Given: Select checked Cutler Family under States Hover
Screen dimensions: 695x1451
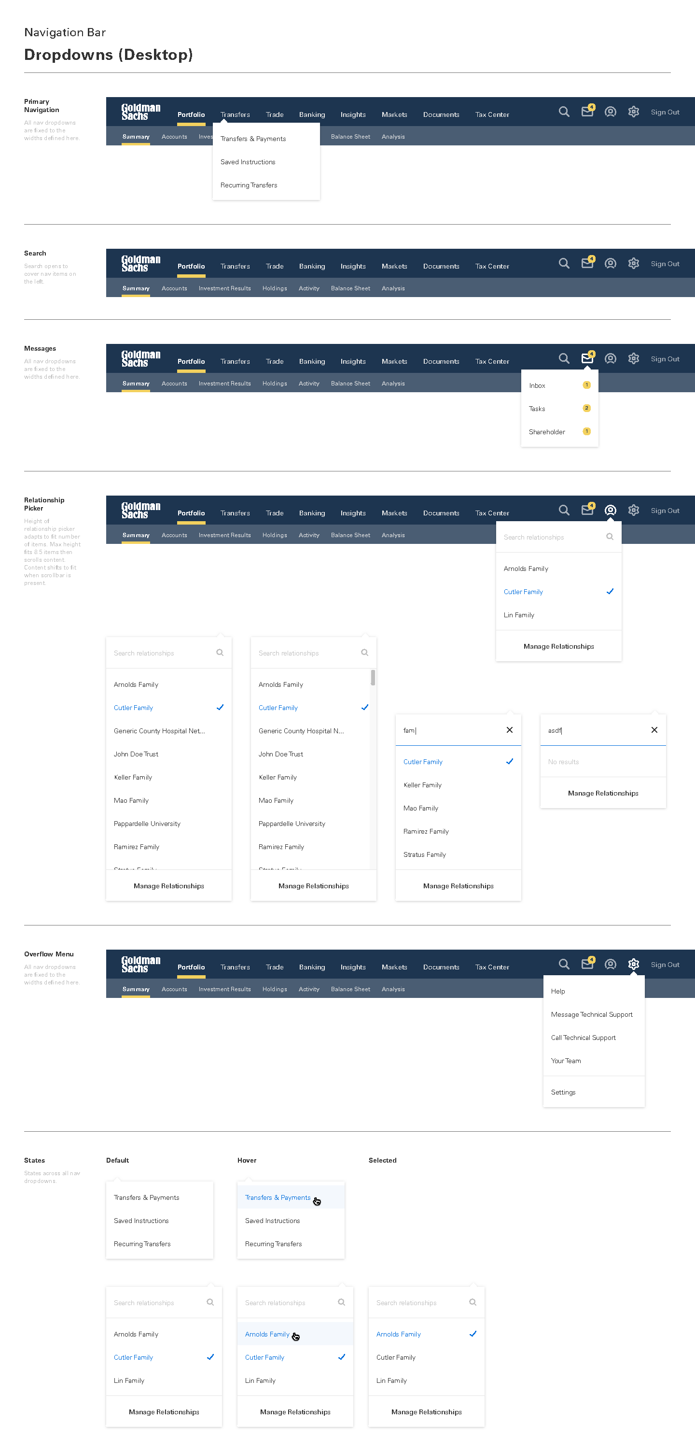Looking at the screenshot, I should click(295, 1357).
